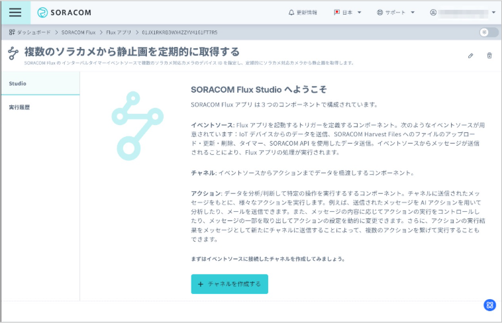
Task: Click the user account avatar icon
Action: (x=433, y=13)
